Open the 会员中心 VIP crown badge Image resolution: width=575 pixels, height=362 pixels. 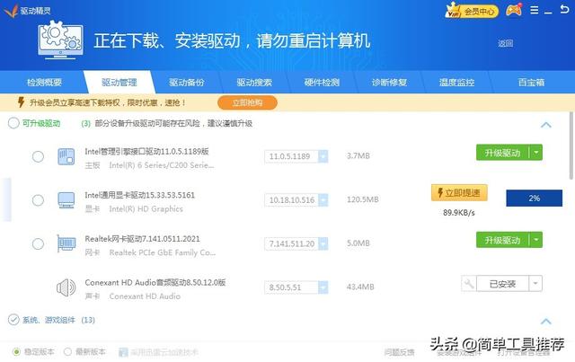pos(472,11)
